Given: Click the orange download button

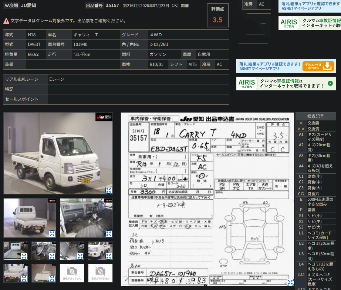Looking at the screenshot, I should (318, 66).
